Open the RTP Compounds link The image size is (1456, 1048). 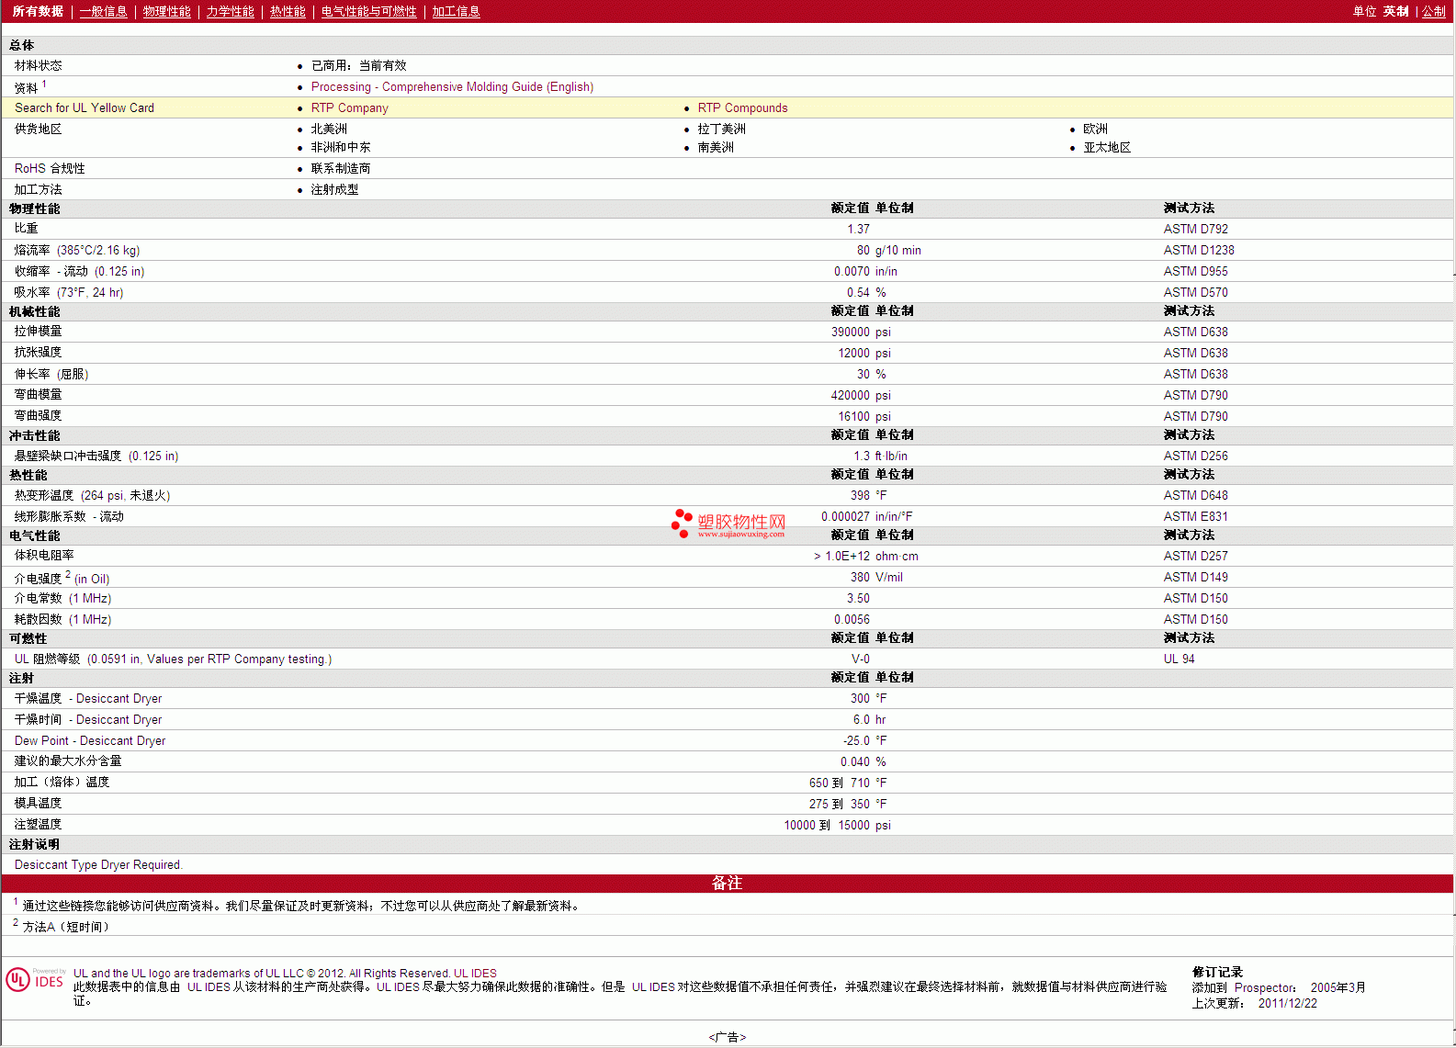coord(742,108)
